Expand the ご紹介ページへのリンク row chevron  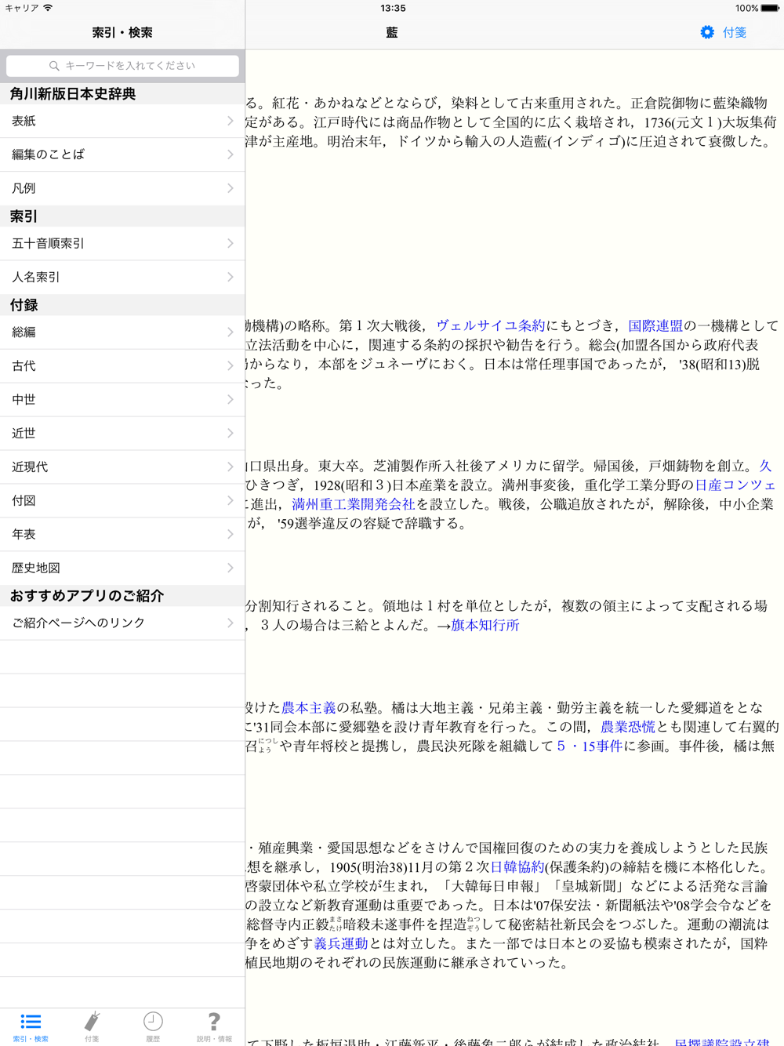pyautogui.click(x=230, y=623)
